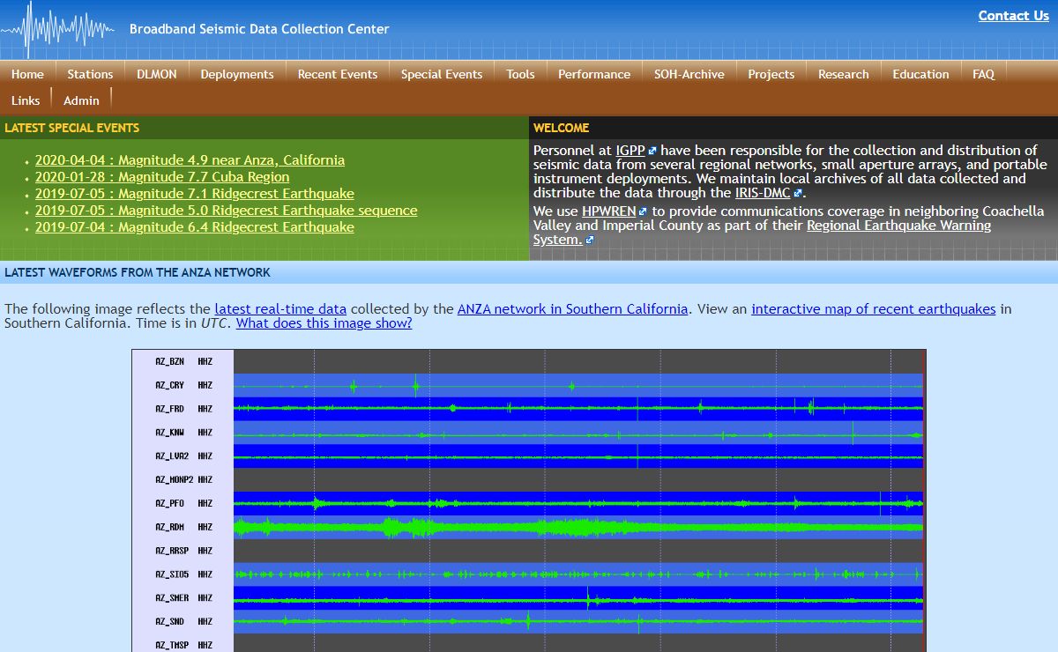This screenshot has width=1058, height=652.
Task: Click the AZ_SIO5 waveform trace
Action: click(578, 574)
